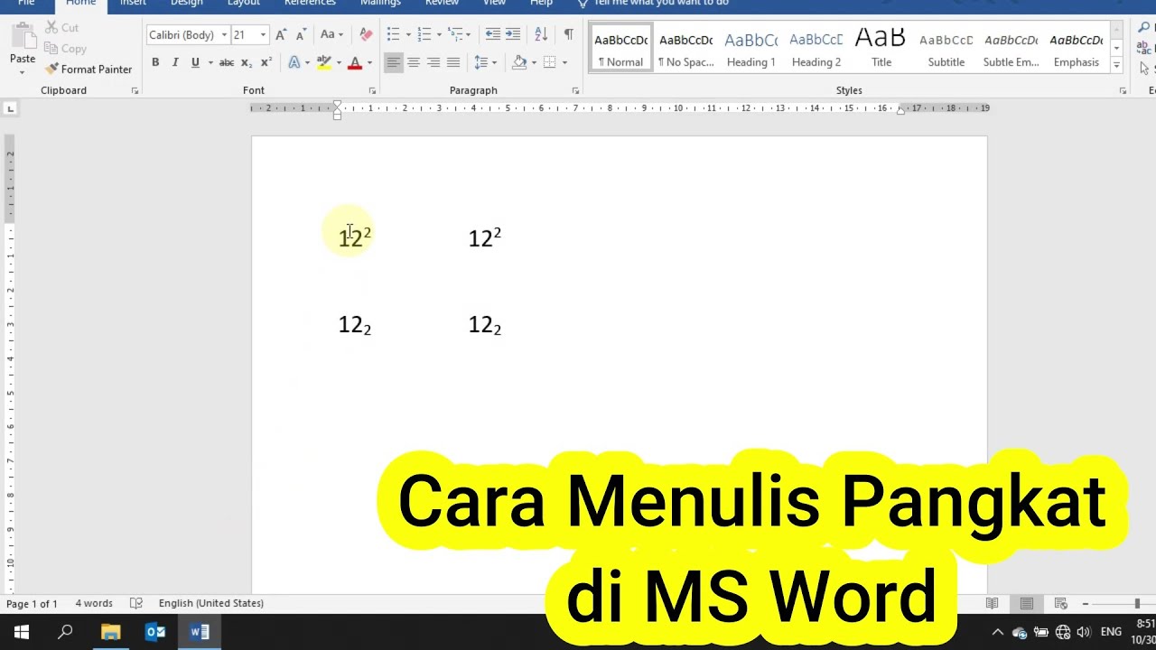Open Paragraph dialog launcher
Screen dimensions: 1156x650
(575, 91)
